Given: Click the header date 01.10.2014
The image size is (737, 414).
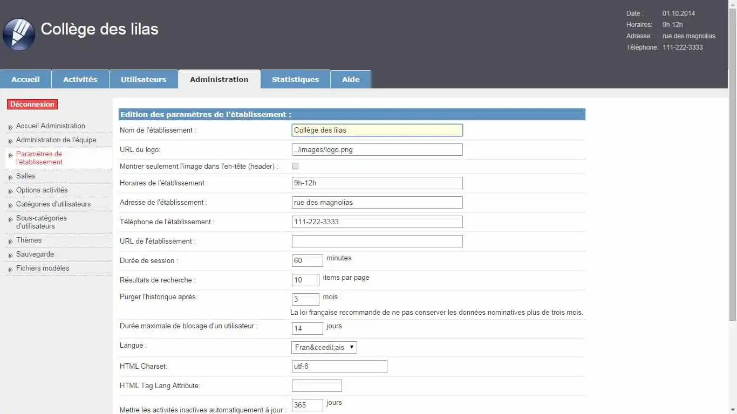Looking at the screenshot, I should (679, 13).
